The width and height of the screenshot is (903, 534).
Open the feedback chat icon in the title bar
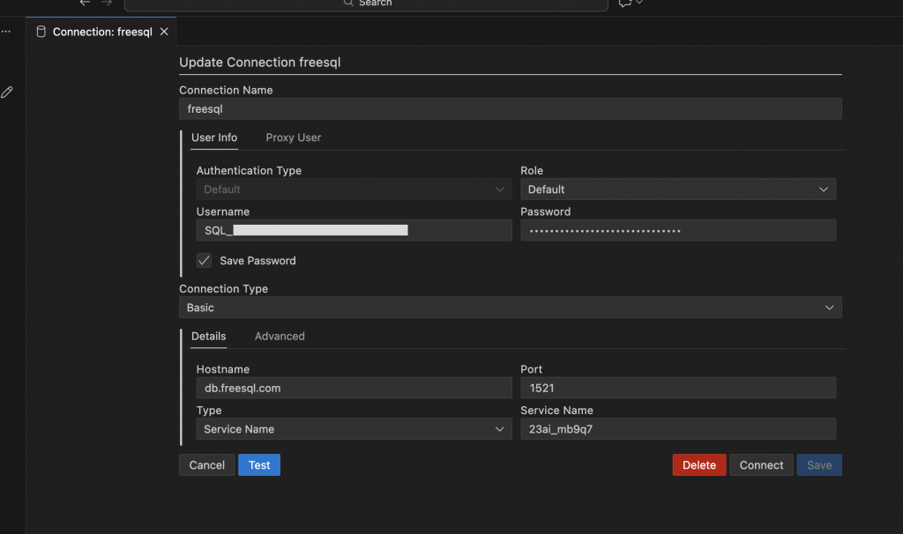click(x=625, y=4)
